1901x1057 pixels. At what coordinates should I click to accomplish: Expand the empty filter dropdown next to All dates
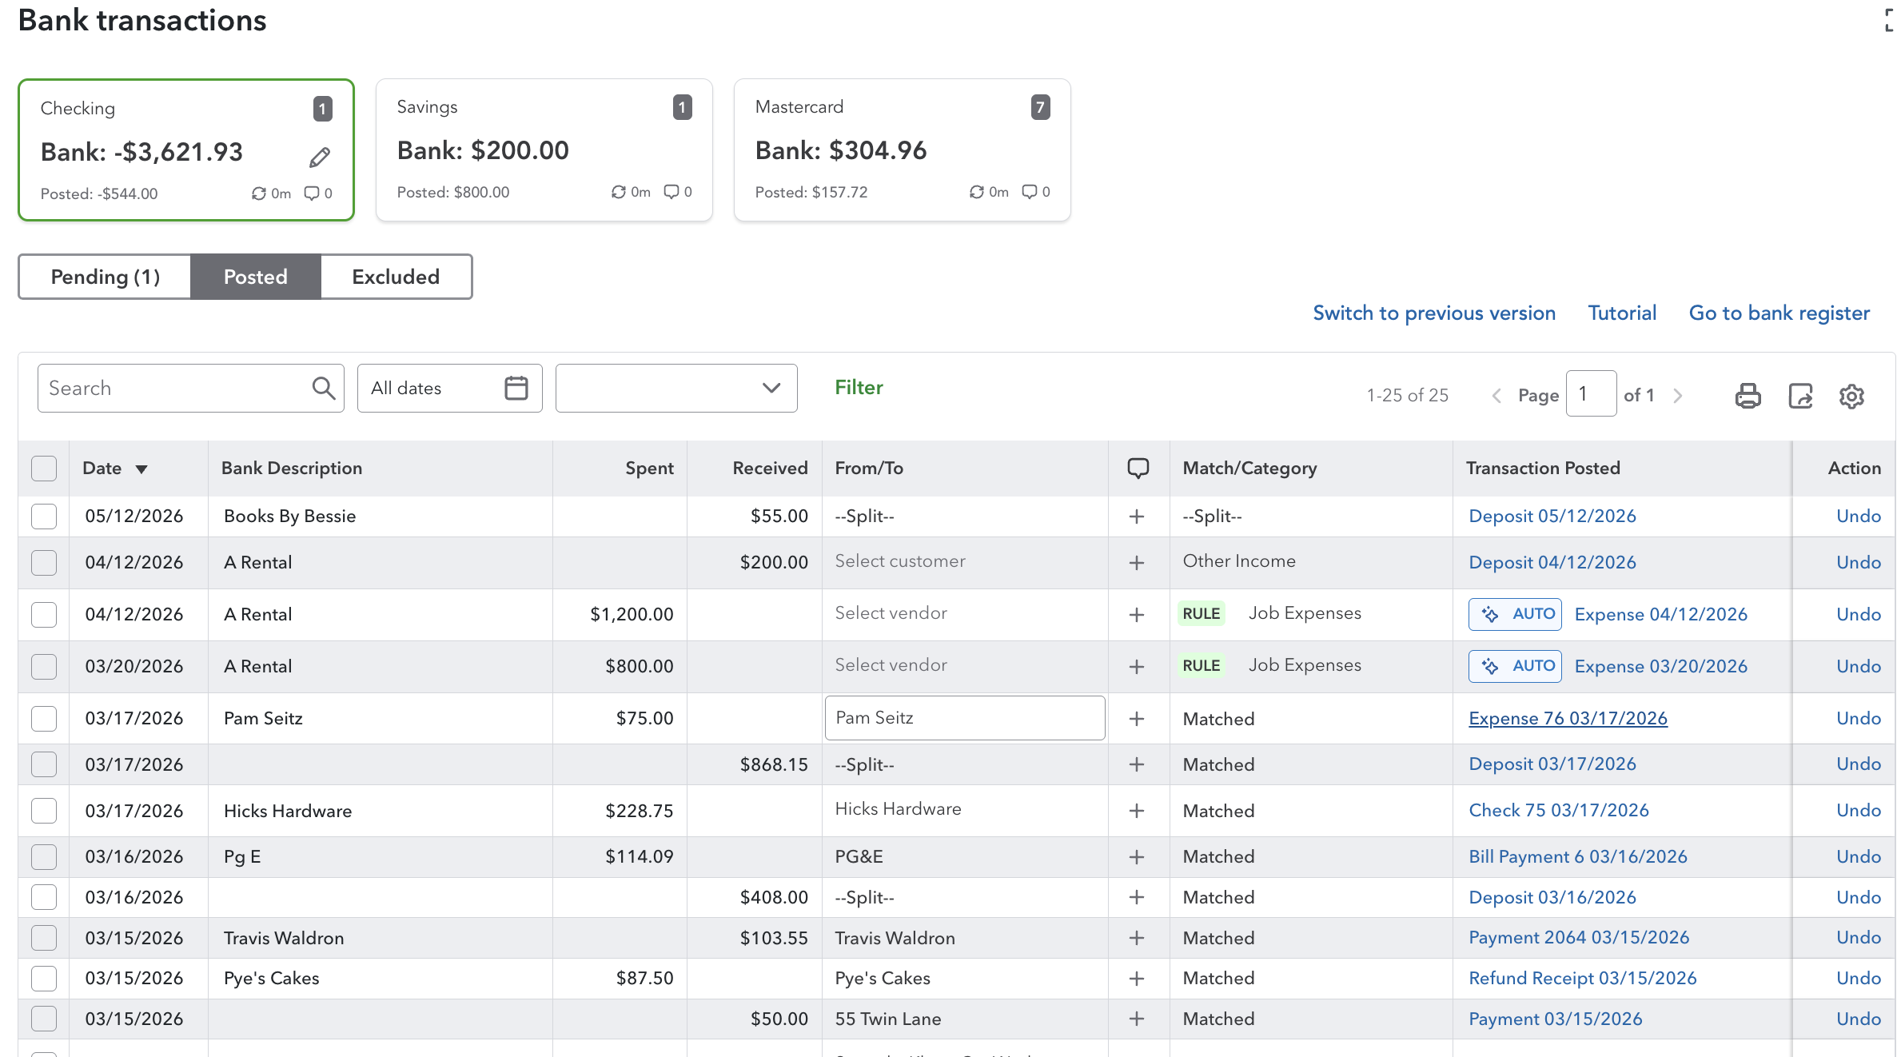tap(676, 389)
